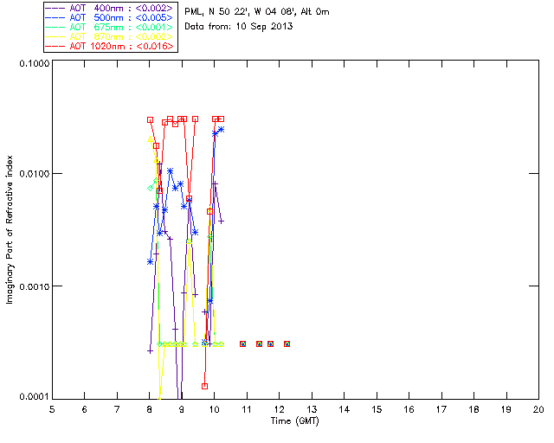Click the x-axis tick label 20
This screenshot has height=443, width=554.
(x=538, y=409)
